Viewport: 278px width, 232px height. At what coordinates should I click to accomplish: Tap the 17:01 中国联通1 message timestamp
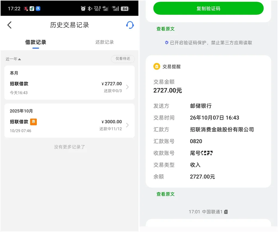pyautogui.click(x=206, y=212)
